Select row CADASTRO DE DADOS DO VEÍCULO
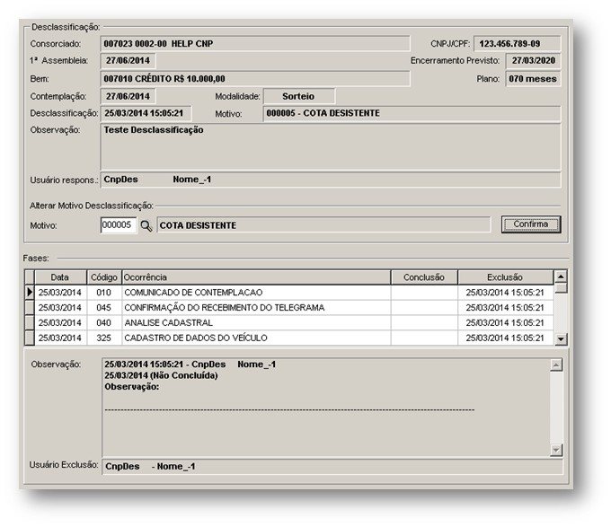This screenshot has width=611, height=527. (x=288, y=338)
